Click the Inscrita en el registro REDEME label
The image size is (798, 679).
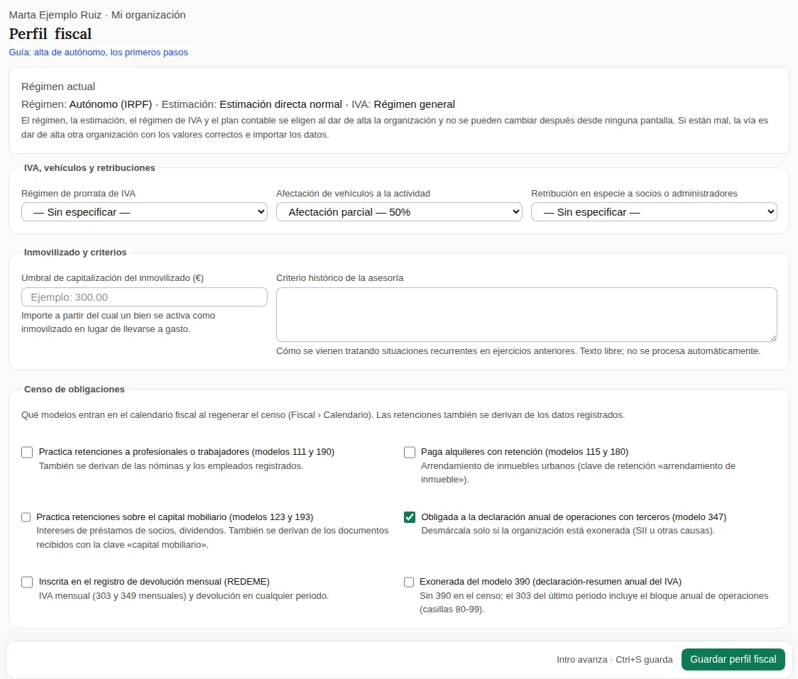[x=154, y=581]
